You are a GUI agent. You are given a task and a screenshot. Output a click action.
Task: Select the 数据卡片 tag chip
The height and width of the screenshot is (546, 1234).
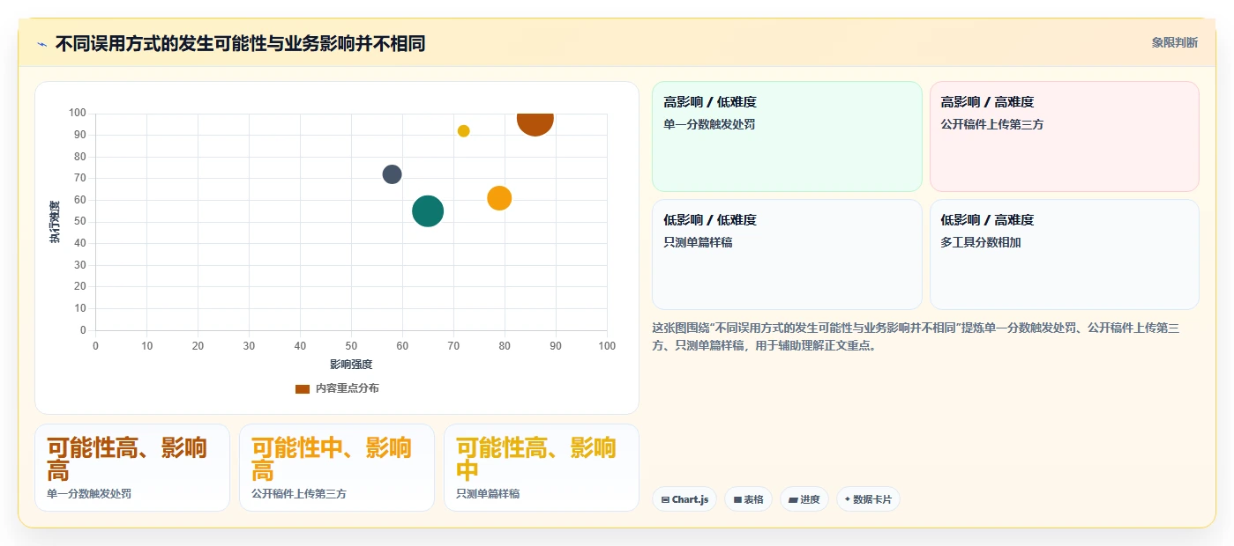pyautogui.click(x=868, y=499)
